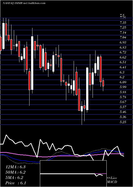Click the Price : 6.1 legend text
The height and width of the screenshot is (187, 133).
point(16,183)
